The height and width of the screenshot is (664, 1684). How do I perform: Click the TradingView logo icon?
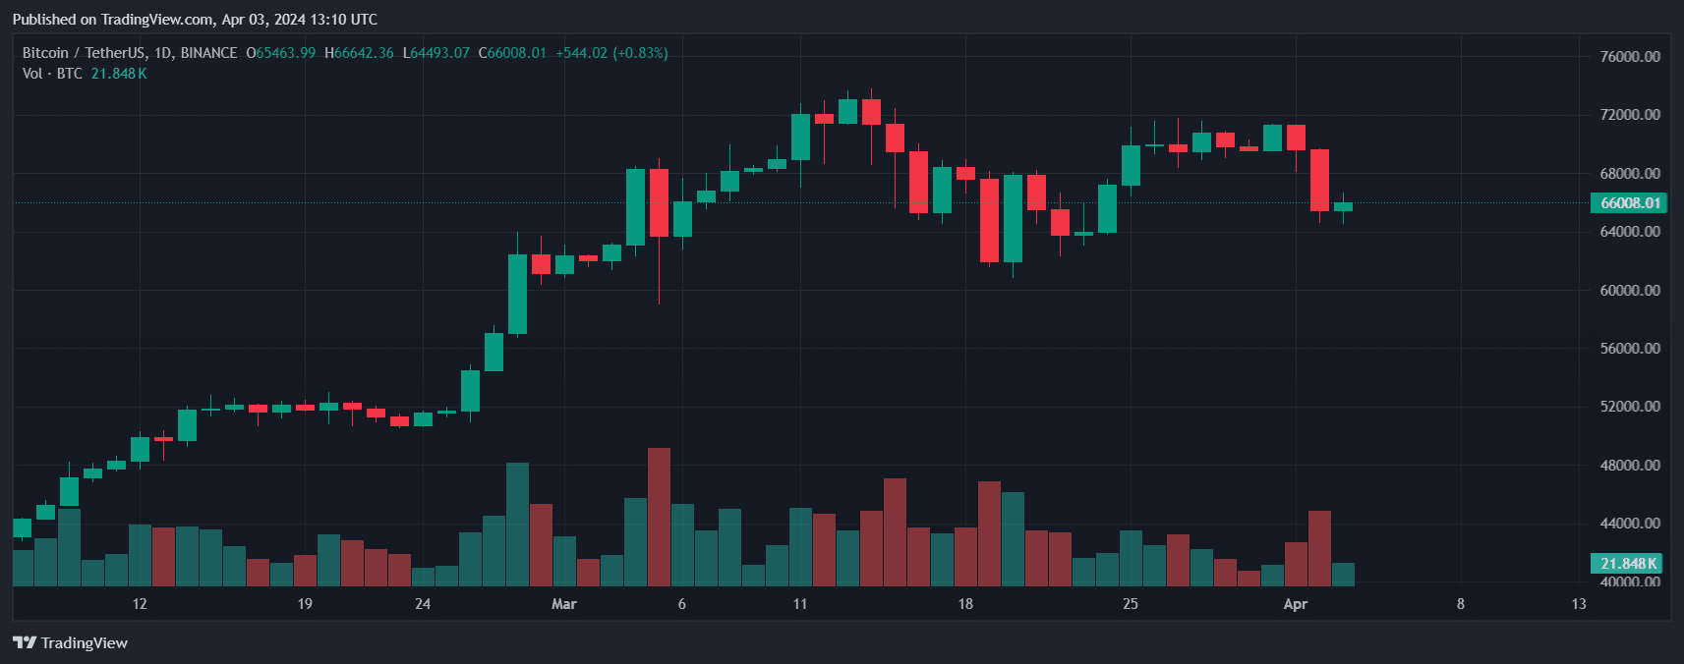[x=24, y=642]
